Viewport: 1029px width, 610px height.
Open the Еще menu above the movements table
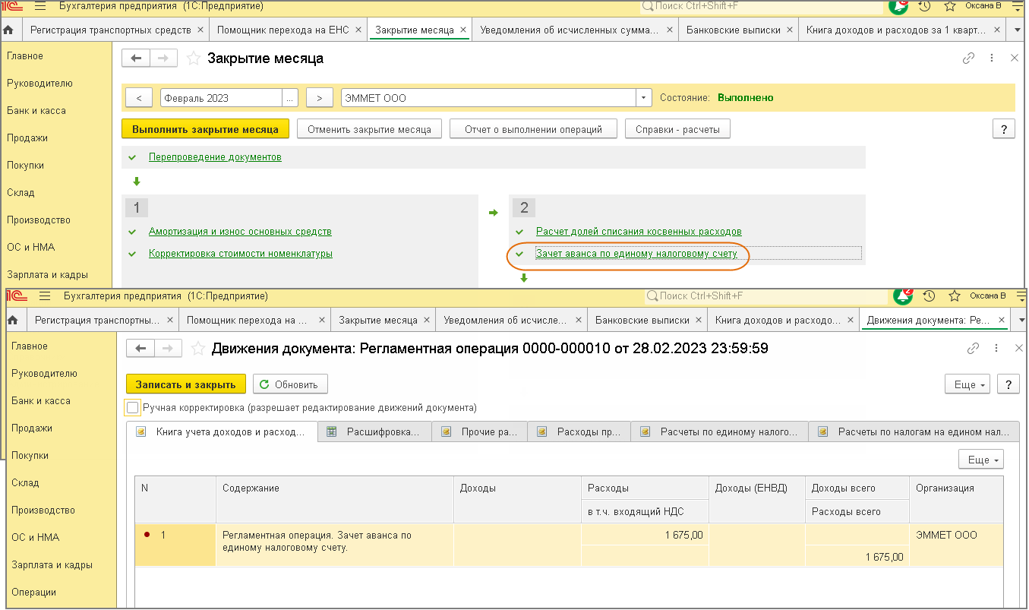(981, 460)
